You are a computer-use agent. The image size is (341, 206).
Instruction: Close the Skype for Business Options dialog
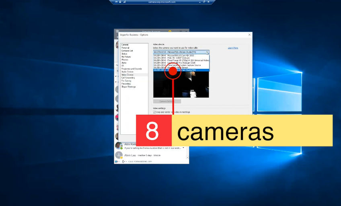(249, 35)
